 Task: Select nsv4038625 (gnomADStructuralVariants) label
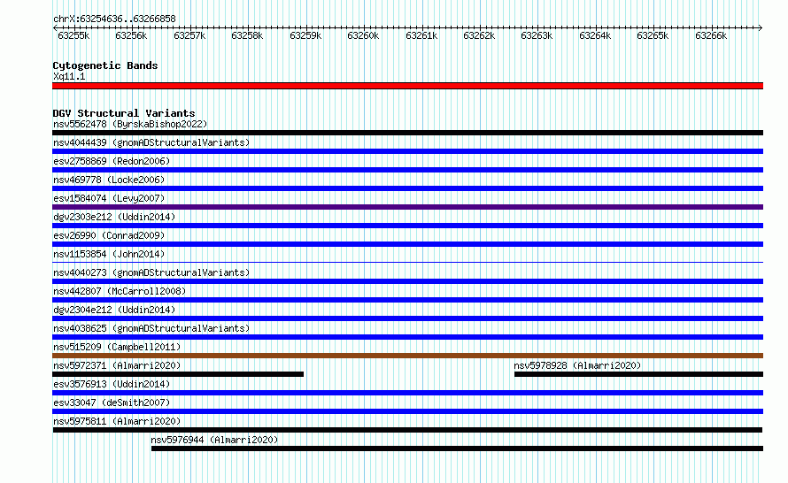click(x=151, y=328)
